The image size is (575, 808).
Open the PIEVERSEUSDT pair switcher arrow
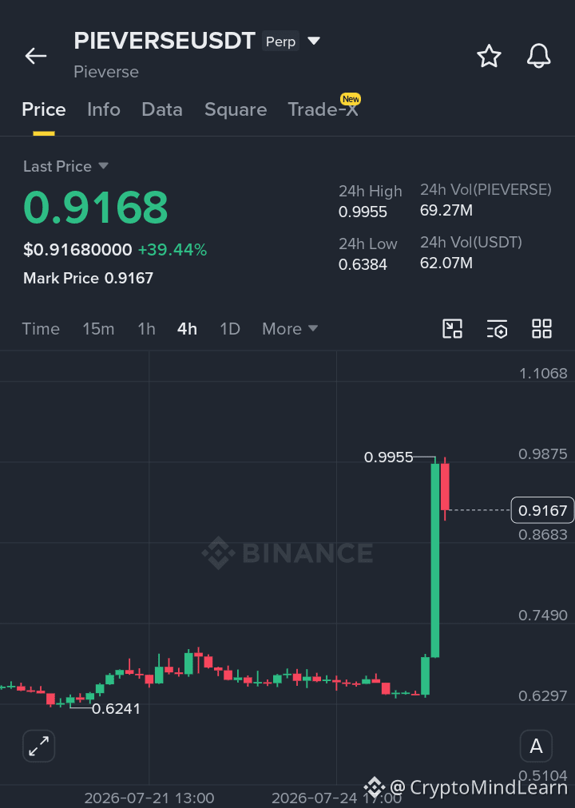(x=314, y=41)
